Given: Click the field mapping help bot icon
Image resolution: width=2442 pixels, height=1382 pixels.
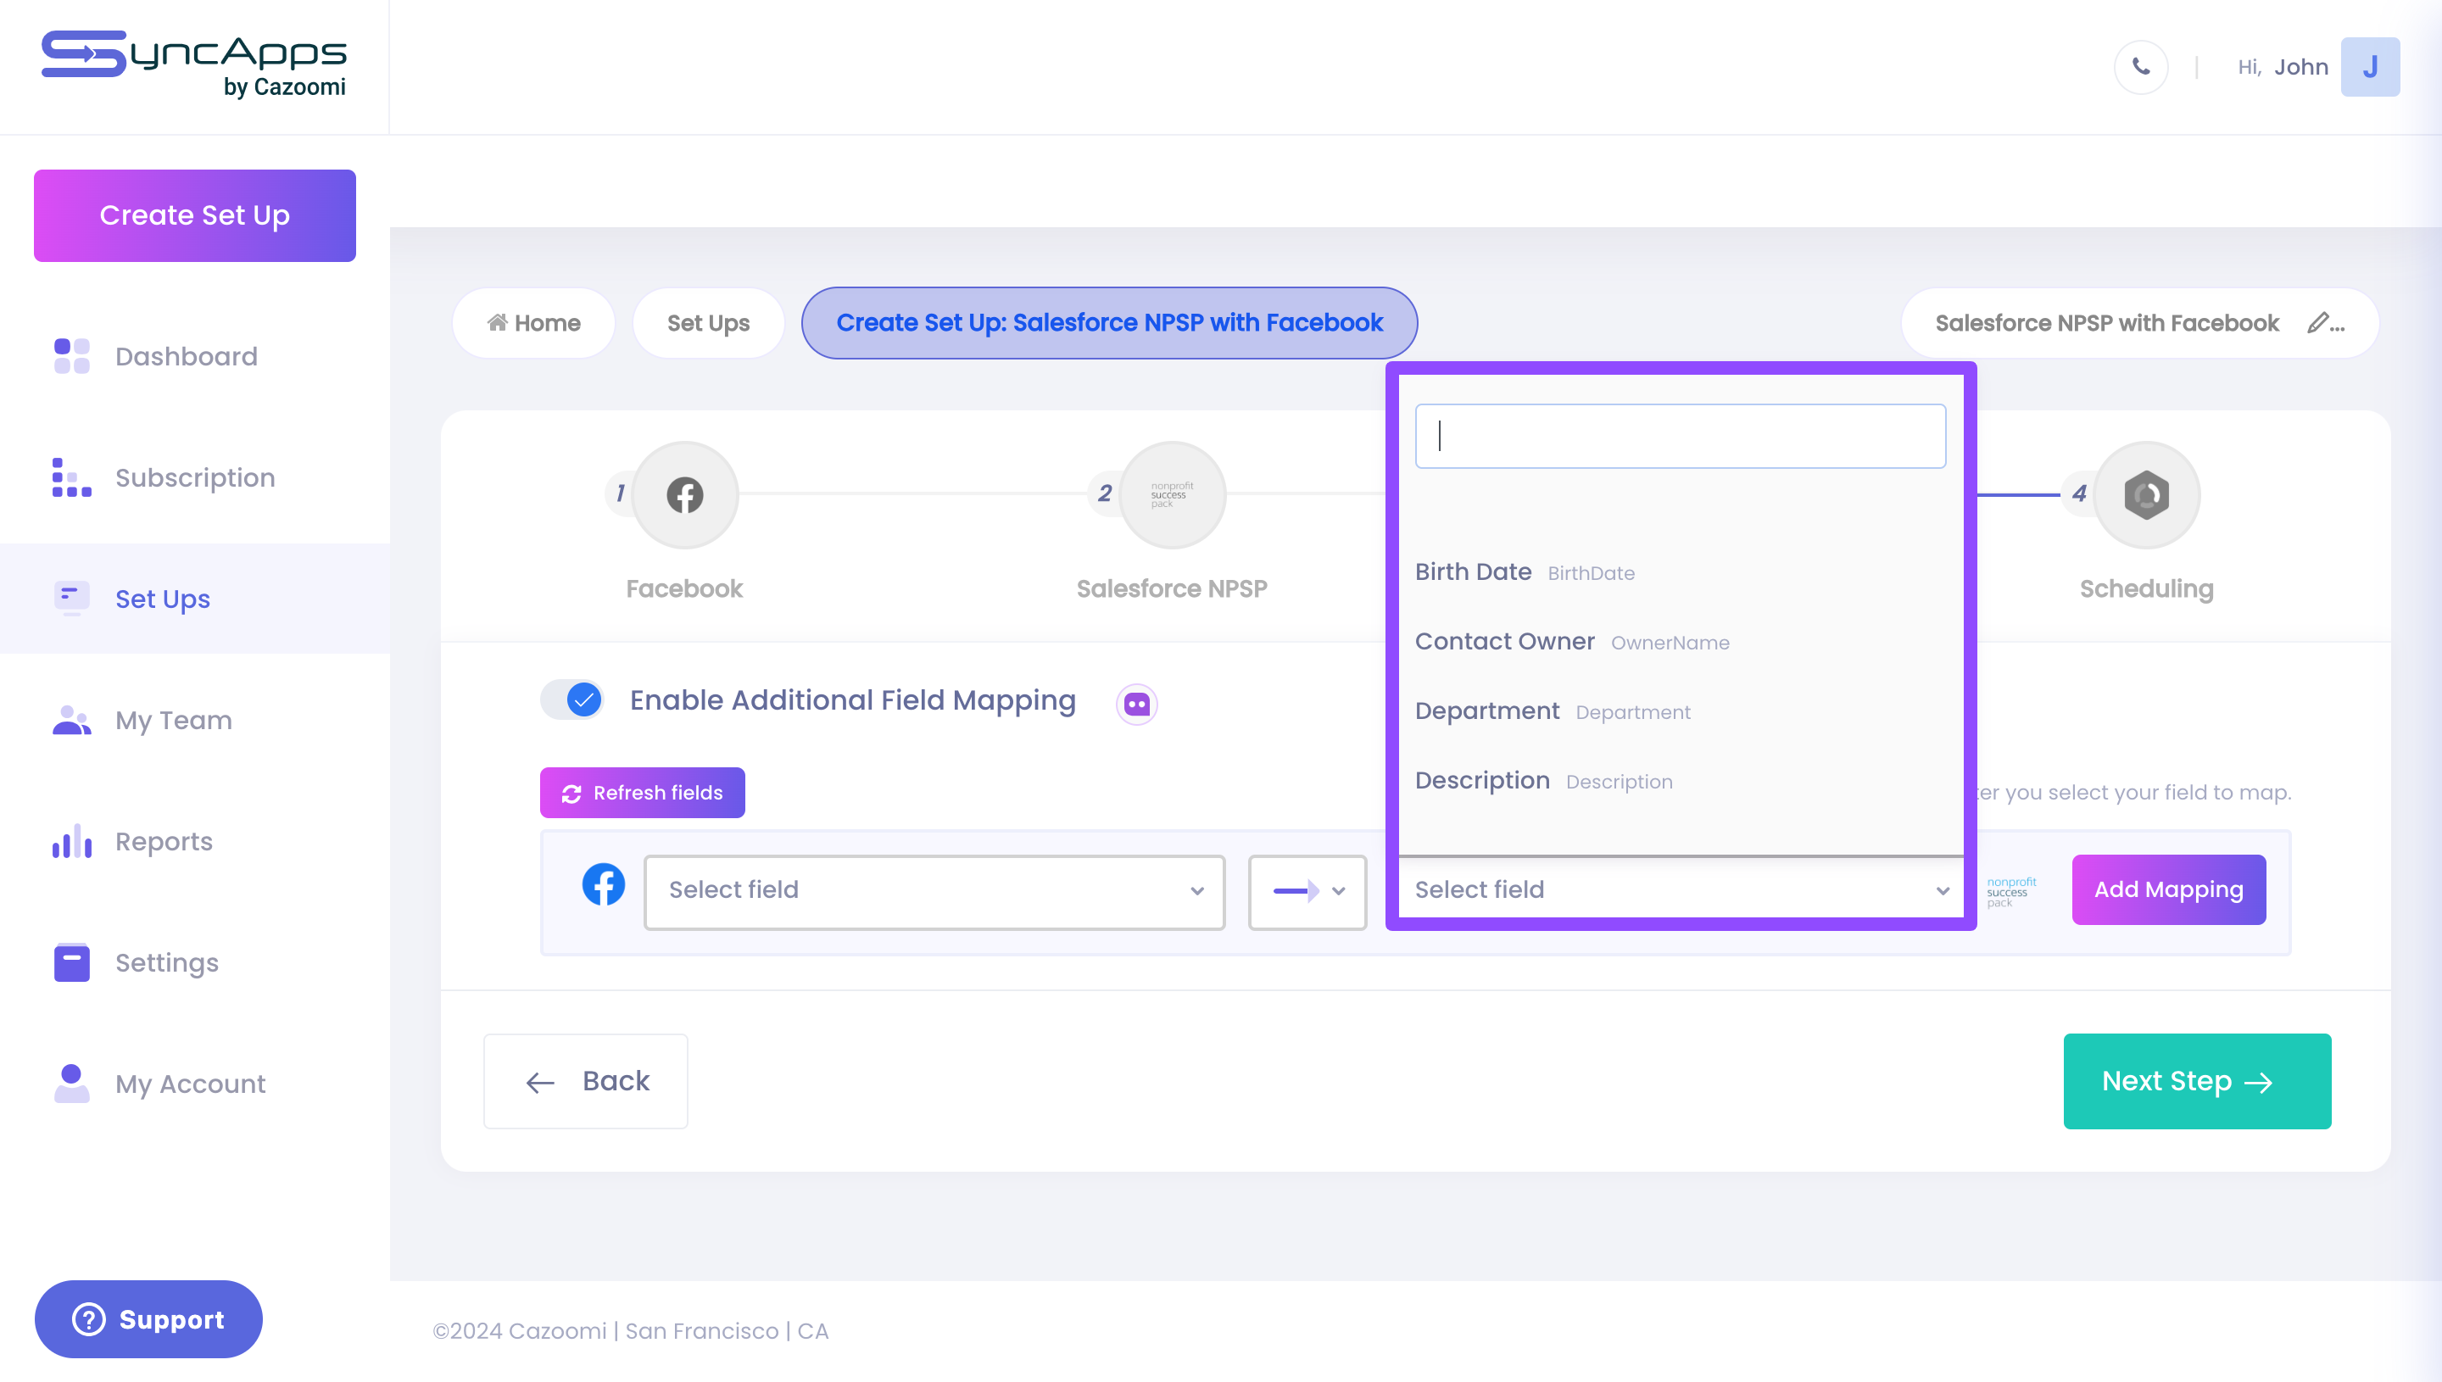Looking at the screenshot, I should pyautogui.click(x=1136, y=704).
